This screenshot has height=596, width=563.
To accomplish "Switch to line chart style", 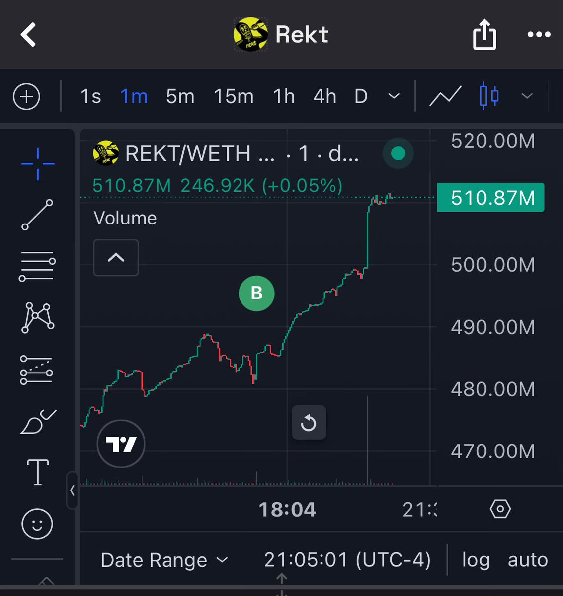I will pos(445,96).
